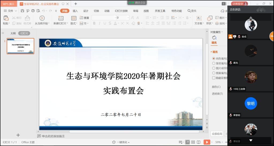The image size is (274, 146).
Task: Switch to the 大纲 outline tab
Action: point(13,33)
